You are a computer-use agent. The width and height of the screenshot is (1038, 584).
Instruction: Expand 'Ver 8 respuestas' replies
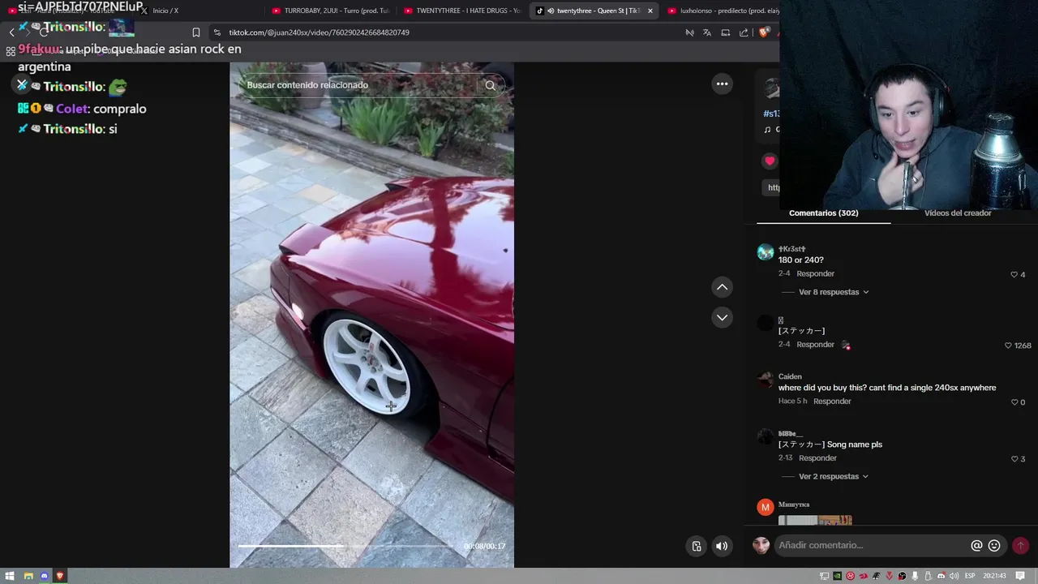click(834, 292)
